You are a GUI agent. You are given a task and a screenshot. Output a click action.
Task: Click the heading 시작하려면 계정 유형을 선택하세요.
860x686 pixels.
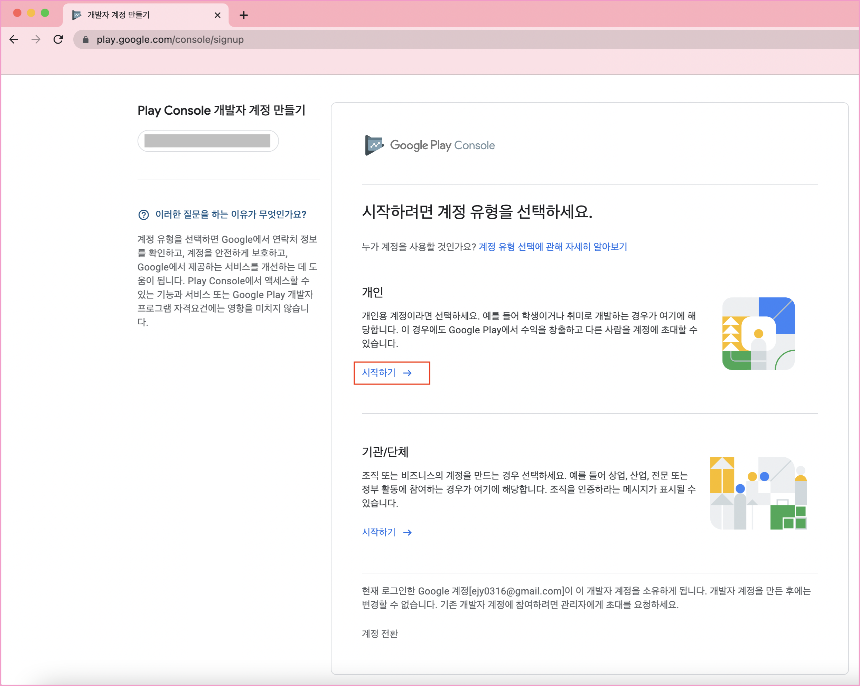[x=477, y=211]
